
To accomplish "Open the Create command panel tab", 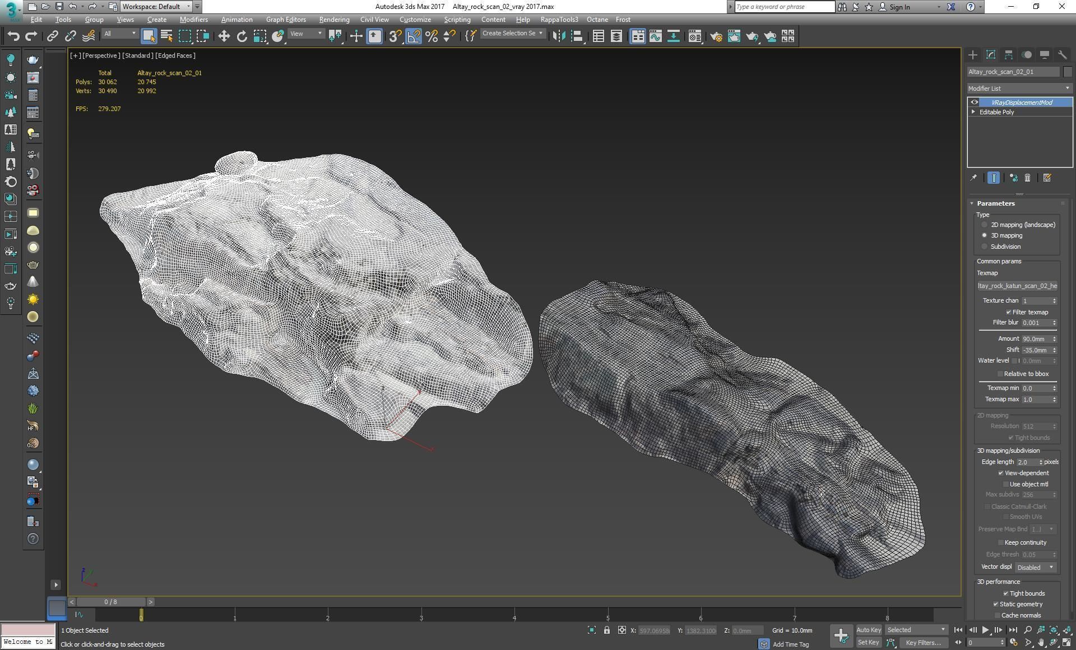I will pos(973,55).
